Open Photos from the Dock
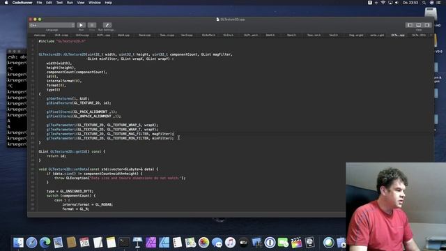Screen dimensions: 446x251 (x=203, y=243)
